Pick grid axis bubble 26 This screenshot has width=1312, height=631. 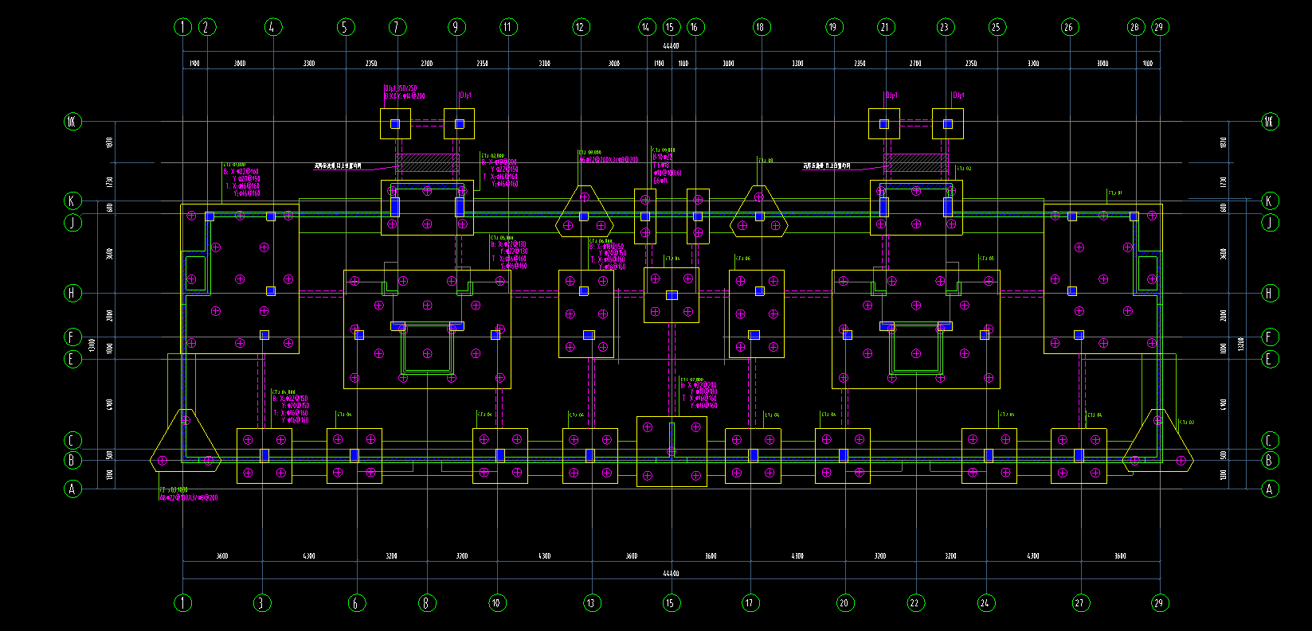1069,27
